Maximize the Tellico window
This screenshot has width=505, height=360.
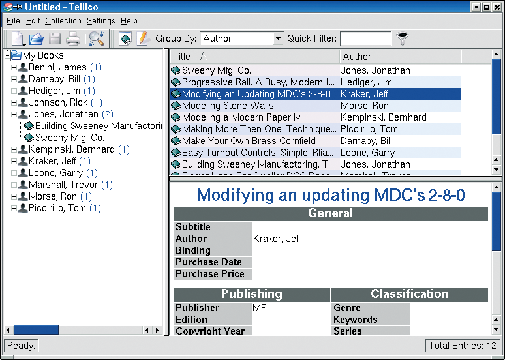click(x=487, y=7)
